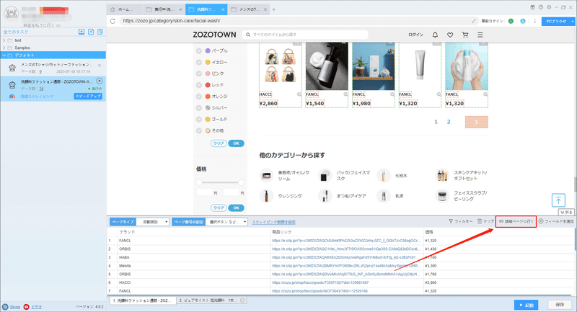Collapse the デフォルト folder
577x312 pixels.
pos(4,55)
